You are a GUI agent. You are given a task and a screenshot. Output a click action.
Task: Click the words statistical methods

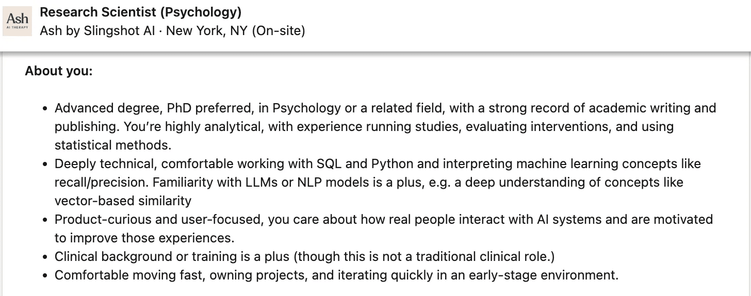click(x=113, y=145)
